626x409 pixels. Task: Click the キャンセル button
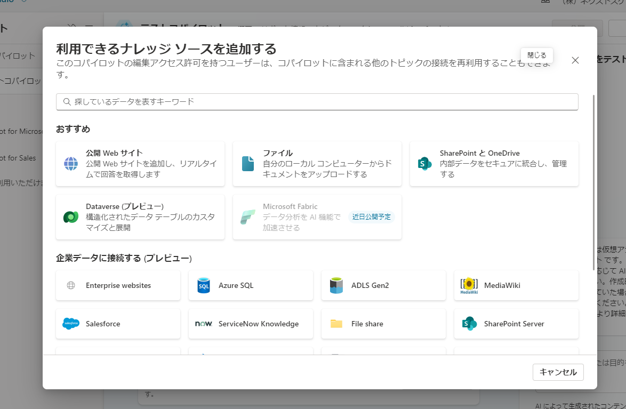(558, 372)
